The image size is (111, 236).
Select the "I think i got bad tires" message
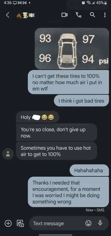coord(81,101)
